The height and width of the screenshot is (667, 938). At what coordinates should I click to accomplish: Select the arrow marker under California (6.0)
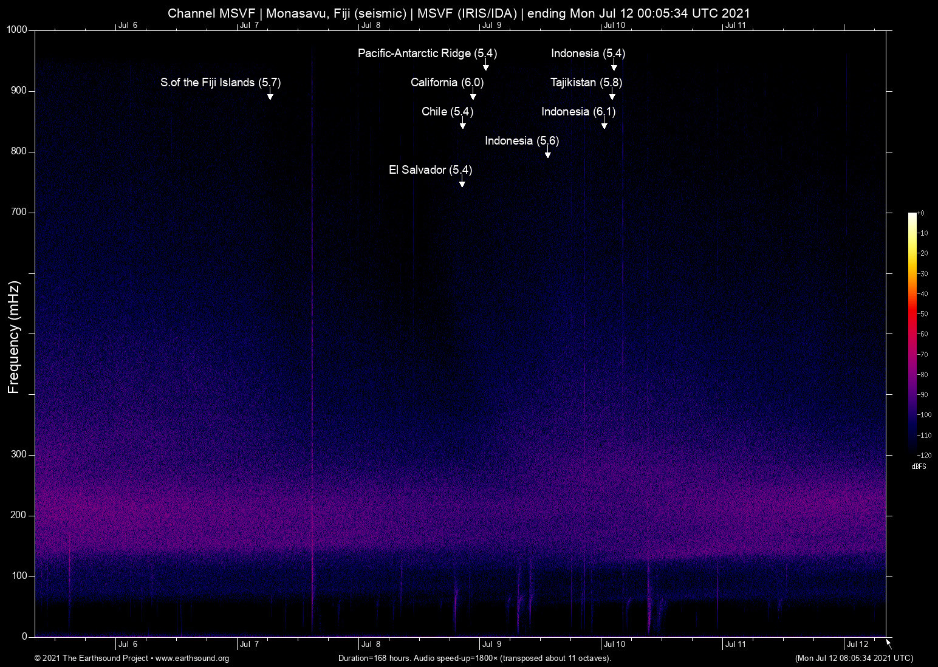473,94
